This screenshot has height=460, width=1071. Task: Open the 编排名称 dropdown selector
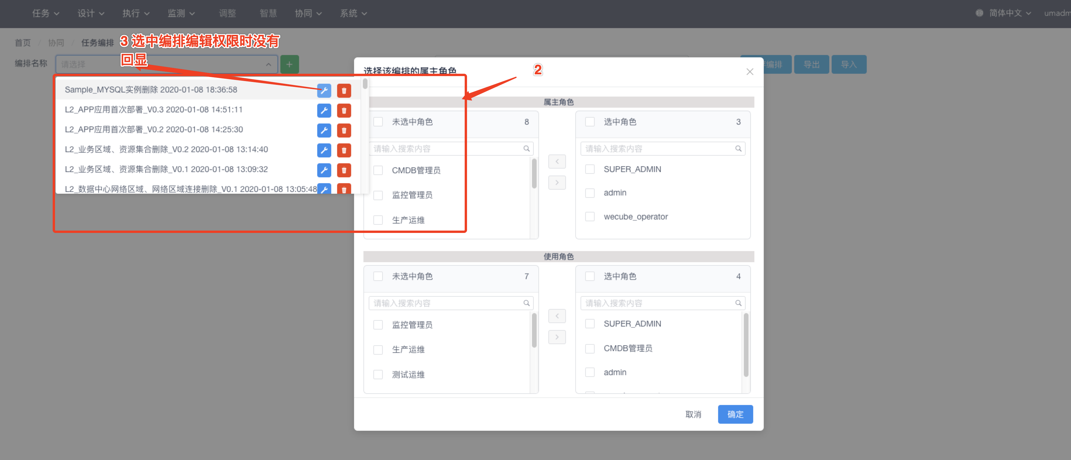coord(166,64)
